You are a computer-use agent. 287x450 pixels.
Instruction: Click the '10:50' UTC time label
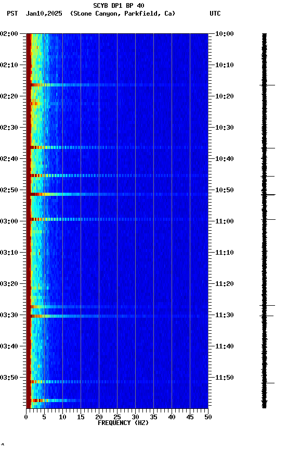click(x=225, y=190)
